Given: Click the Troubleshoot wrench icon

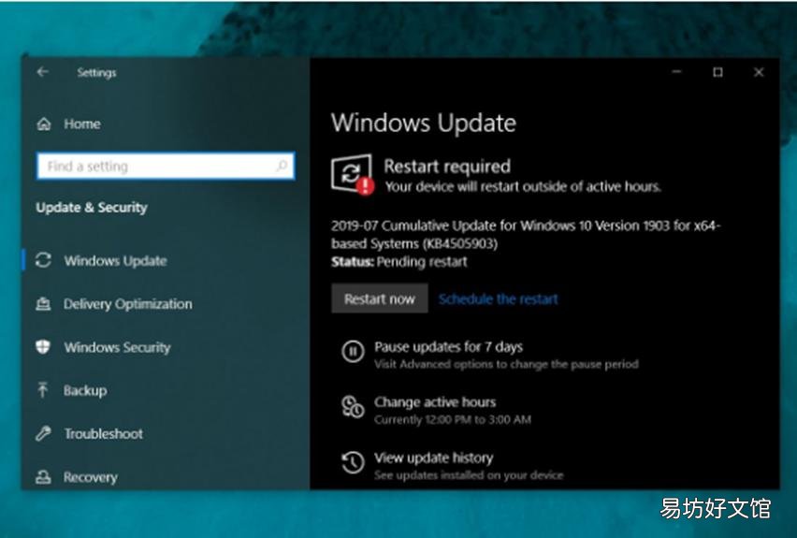Looking at the screenshot, I should [x=43, y=433].
